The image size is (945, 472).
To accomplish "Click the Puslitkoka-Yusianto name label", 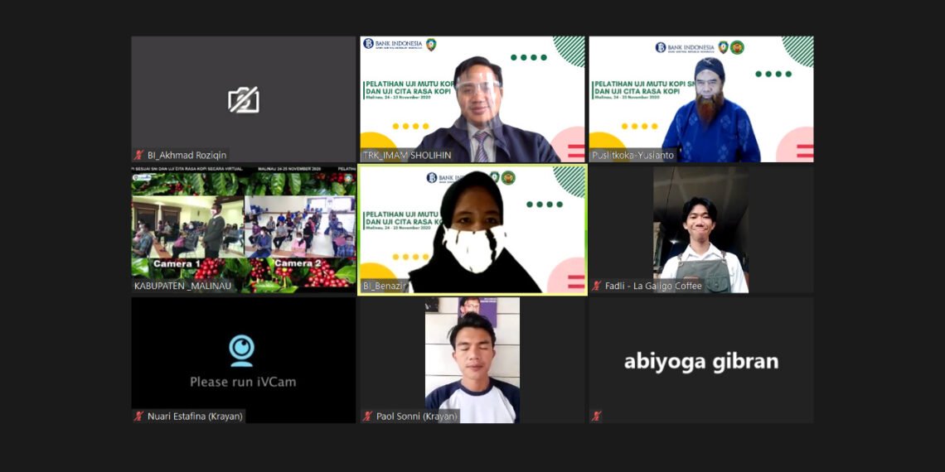I will coord(632,156).
